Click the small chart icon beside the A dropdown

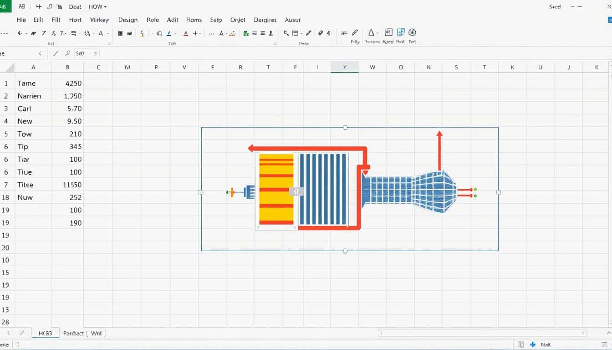tap(232, 34)
